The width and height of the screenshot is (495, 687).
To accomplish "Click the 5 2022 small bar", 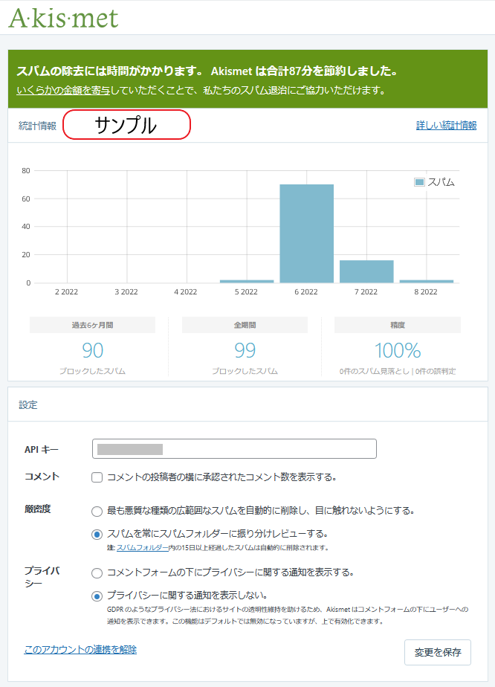I will point(247,281).
